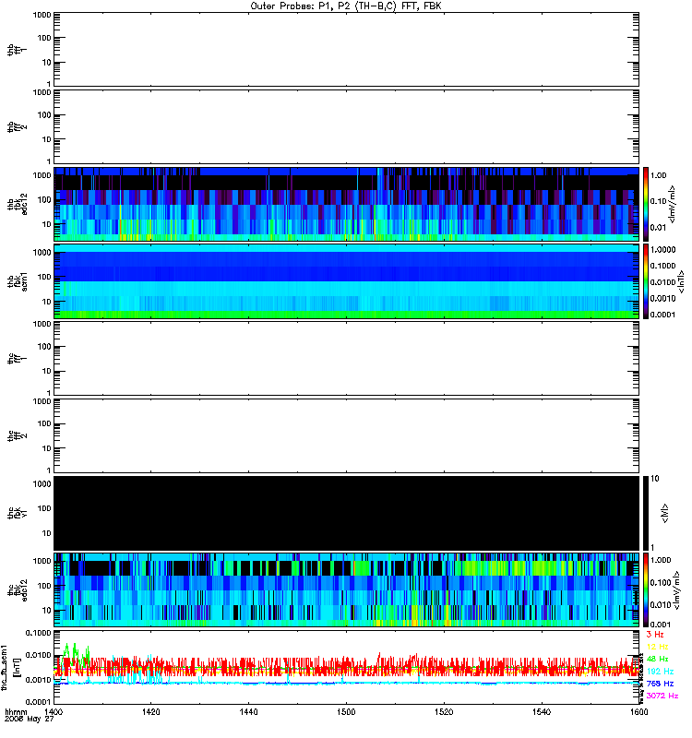Screen dimensions: 692x738
Task: Click the "hhmm" time axis caption
Action: [16, 712]
